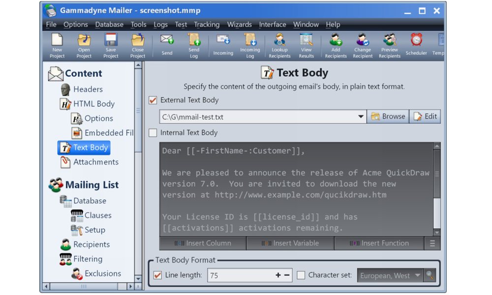Enable the Internal Text Body checkbox
The image size is (492, 295).
pos(153,133)
